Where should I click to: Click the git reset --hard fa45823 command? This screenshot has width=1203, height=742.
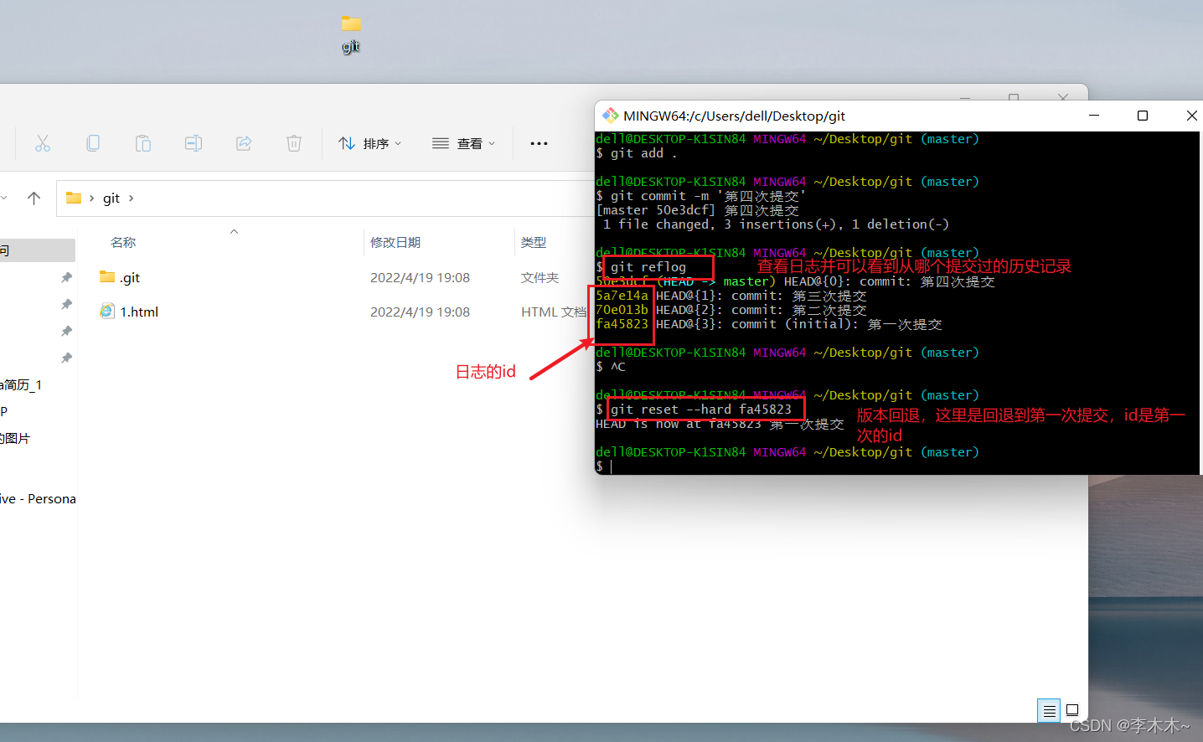[701, 410]
